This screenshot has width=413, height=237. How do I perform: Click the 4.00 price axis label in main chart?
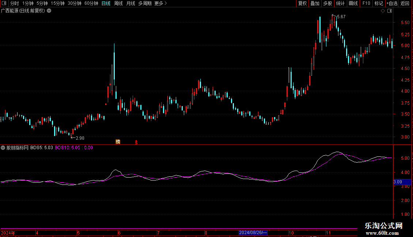coord(405,91)
